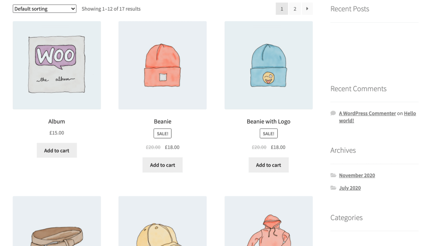Select page 1 in pagination
Viewport: 439px width, 246px height.
282,9
